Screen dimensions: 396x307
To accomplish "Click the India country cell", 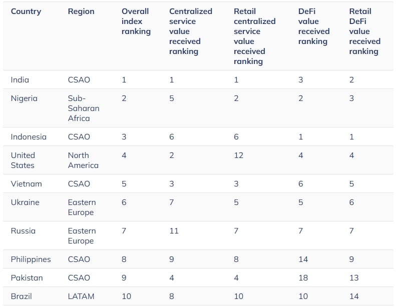I will pos(20,79).
